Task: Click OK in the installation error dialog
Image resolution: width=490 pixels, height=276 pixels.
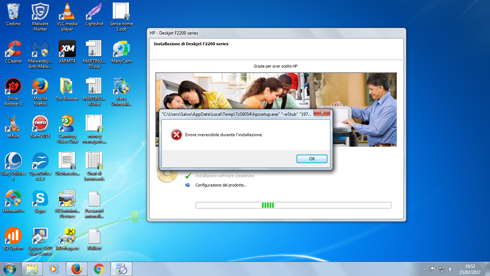Action: [x=312, y=159]
